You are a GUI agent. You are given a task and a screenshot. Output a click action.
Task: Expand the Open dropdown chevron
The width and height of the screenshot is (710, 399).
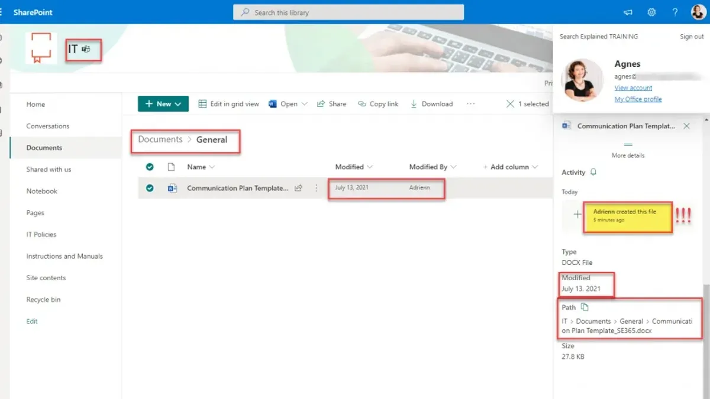(x=305, y=104)
